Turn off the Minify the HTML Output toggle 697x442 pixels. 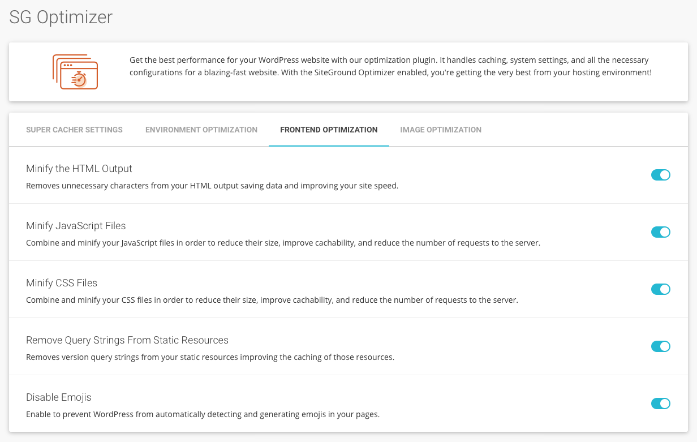[660, 175]
